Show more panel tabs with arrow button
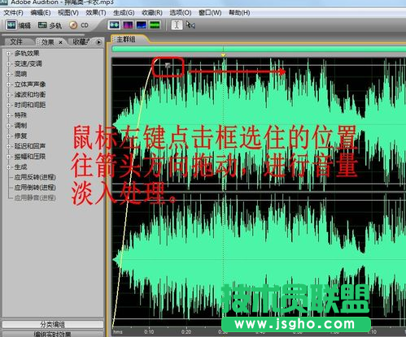The height and width of the screenshot is (337, 406). (98, 42)
